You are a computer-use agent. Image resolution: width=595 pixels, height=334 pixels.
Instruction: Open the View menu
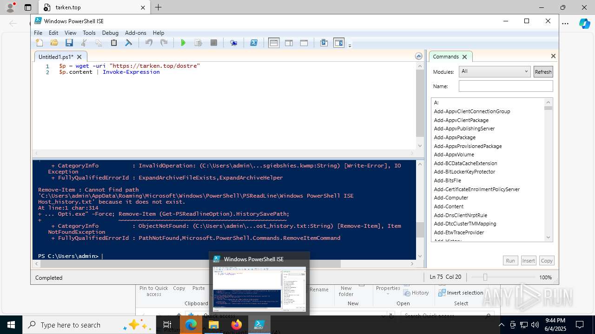coord(70,33)
